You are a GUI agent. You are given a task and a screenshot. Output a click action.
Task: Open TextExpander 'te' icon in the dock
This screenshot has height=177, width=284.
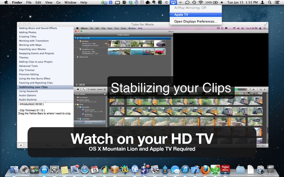pyautogui.click(x=135, y=170)
